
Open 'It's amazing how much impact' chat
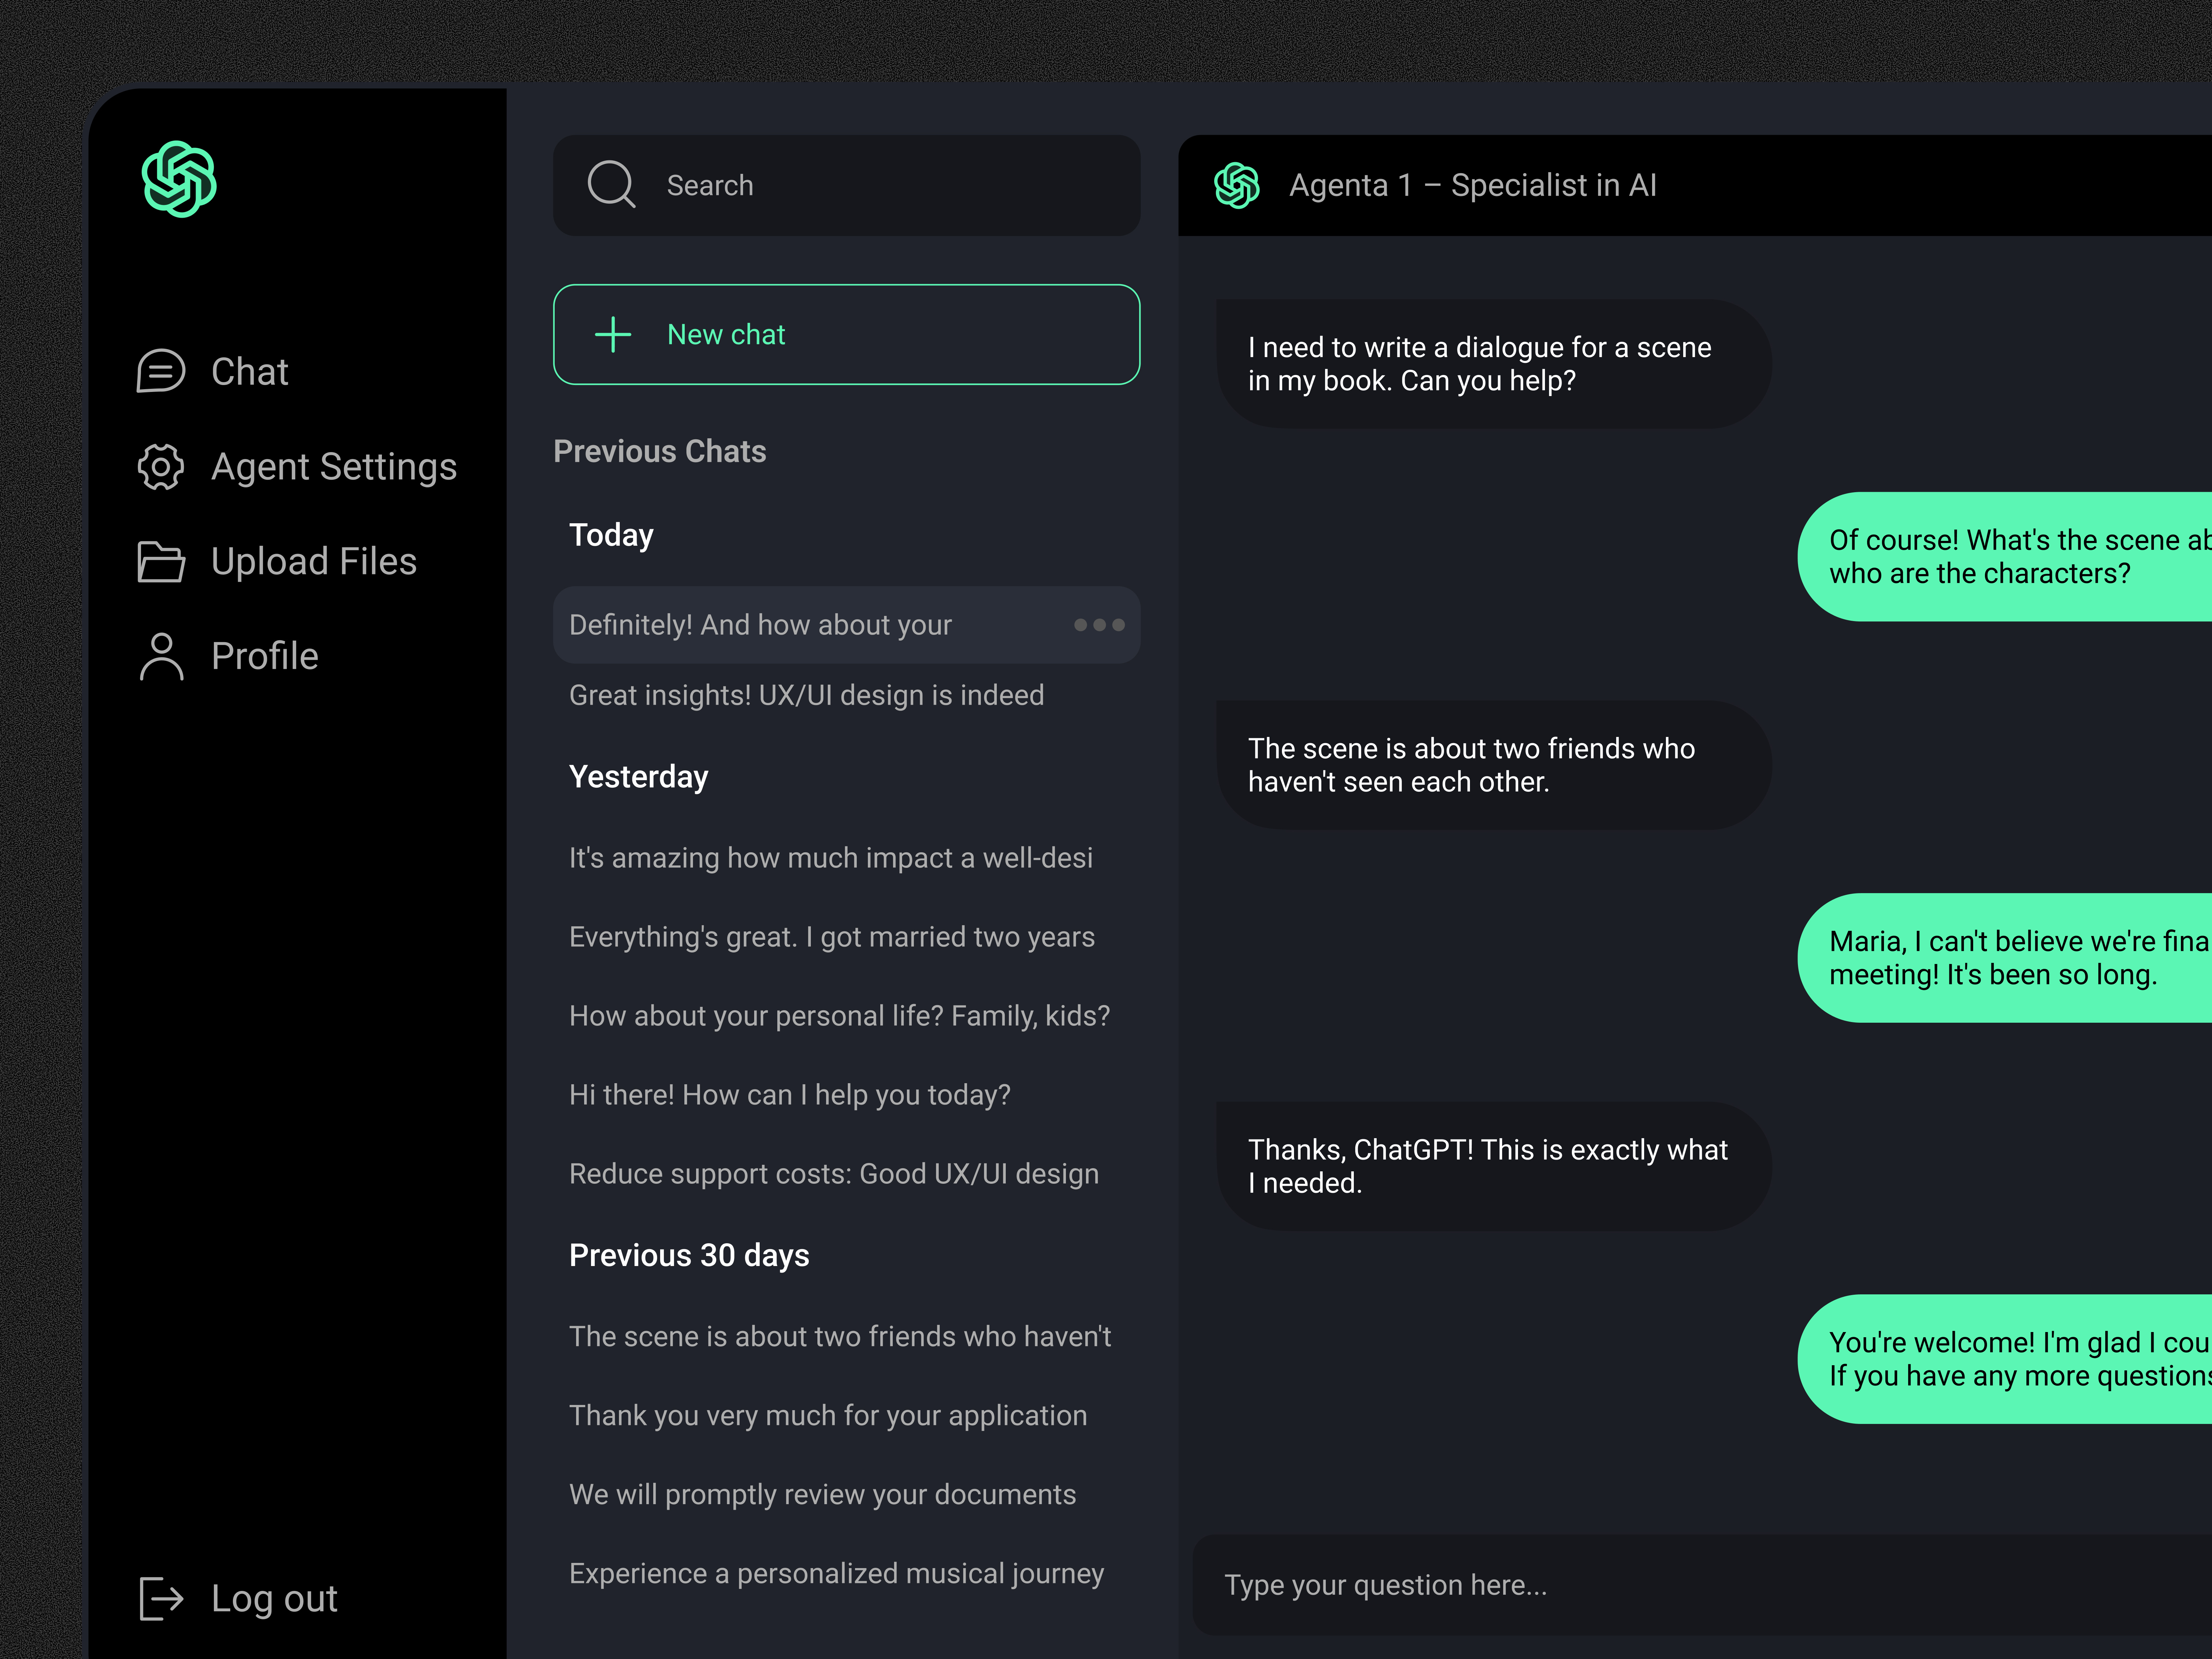pyautogui.click(x=831, y=858)
